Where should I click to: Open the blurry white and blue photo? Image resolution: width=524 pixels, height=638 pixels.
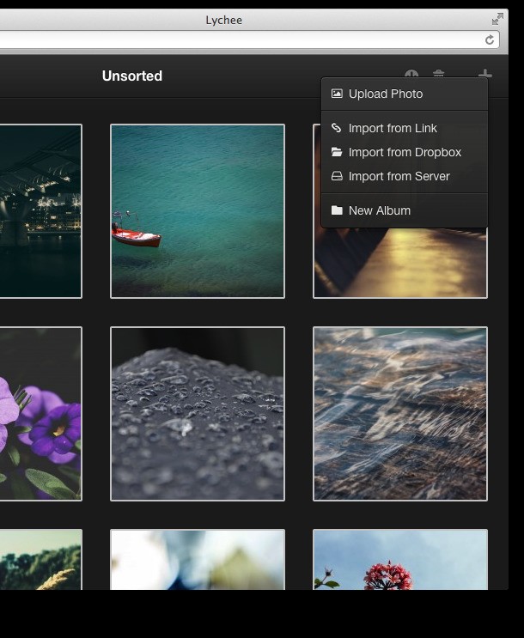pyautogui.click(x=198, y=560)
